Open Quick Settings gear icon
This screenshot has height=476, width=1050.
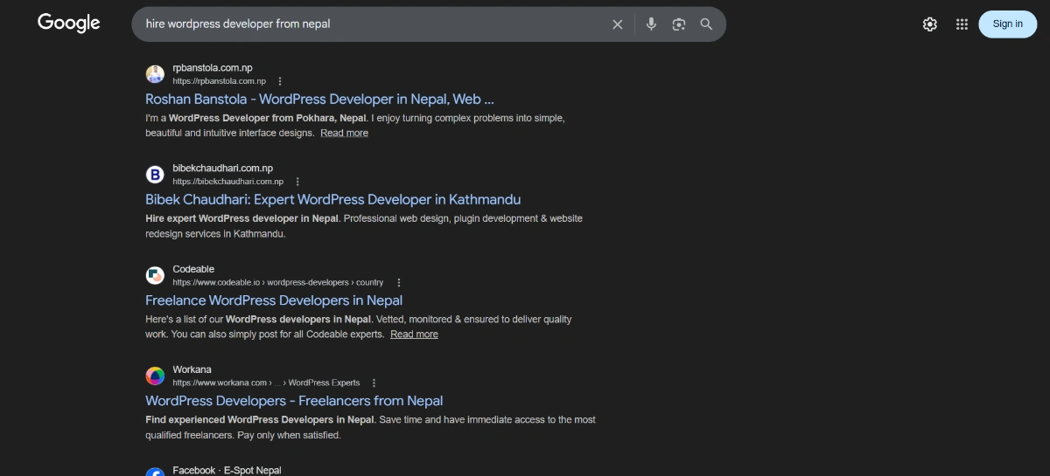click(x=930, y=24)
